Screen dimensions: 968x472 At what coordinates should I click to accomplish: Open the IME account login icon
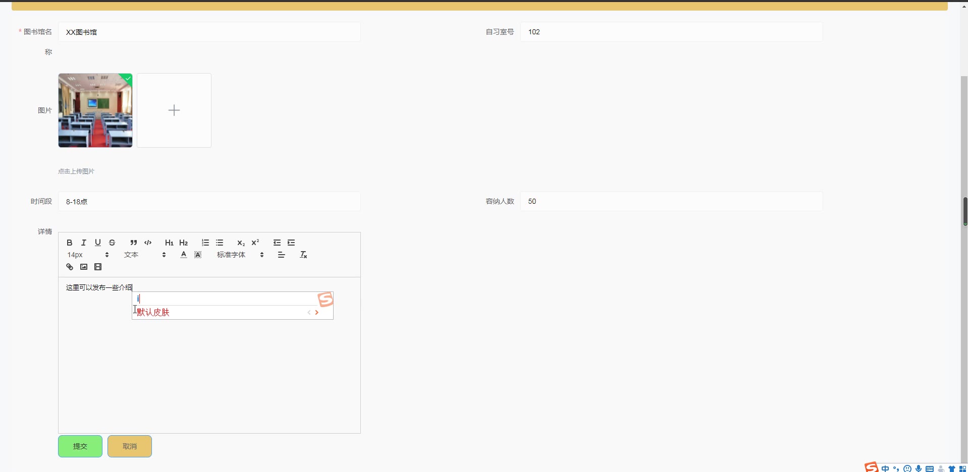click(941, 468)
